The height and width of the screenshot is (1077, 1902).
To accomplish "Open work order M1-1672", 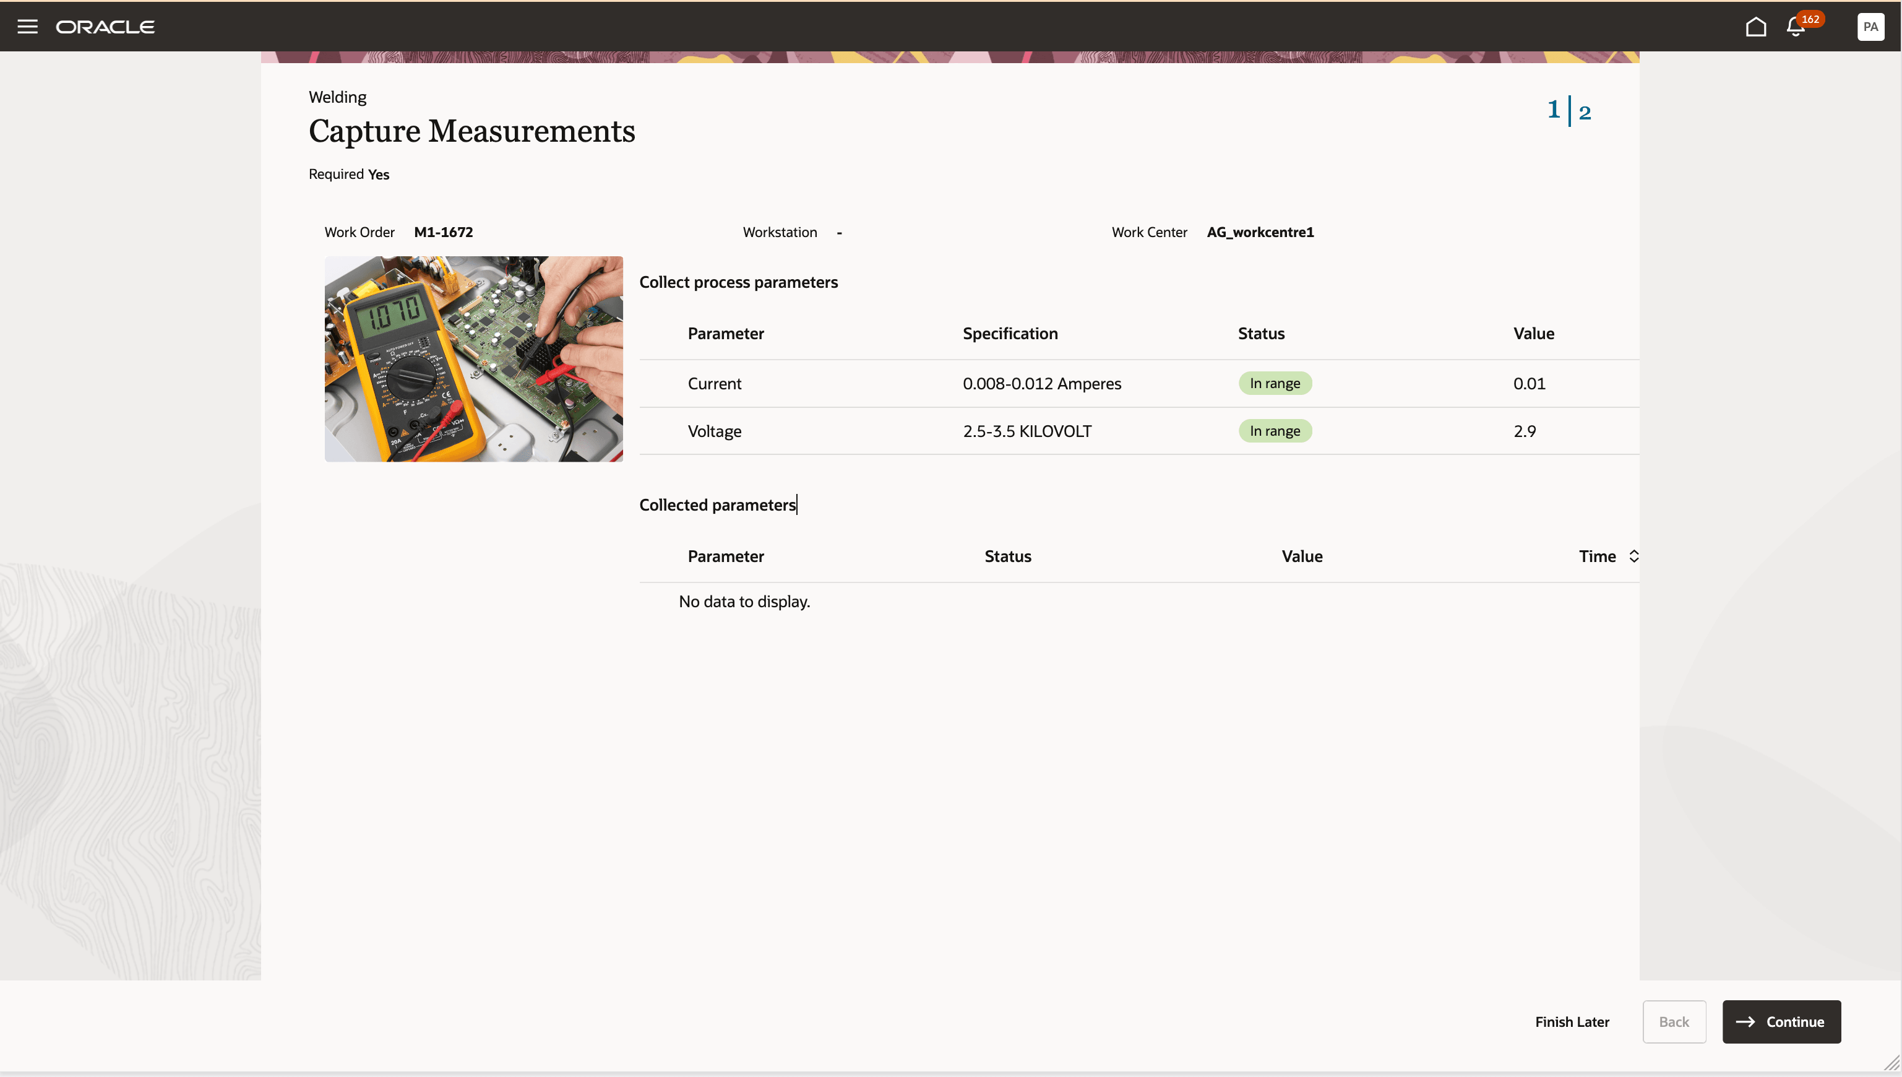I will click(x=443, y=231).
